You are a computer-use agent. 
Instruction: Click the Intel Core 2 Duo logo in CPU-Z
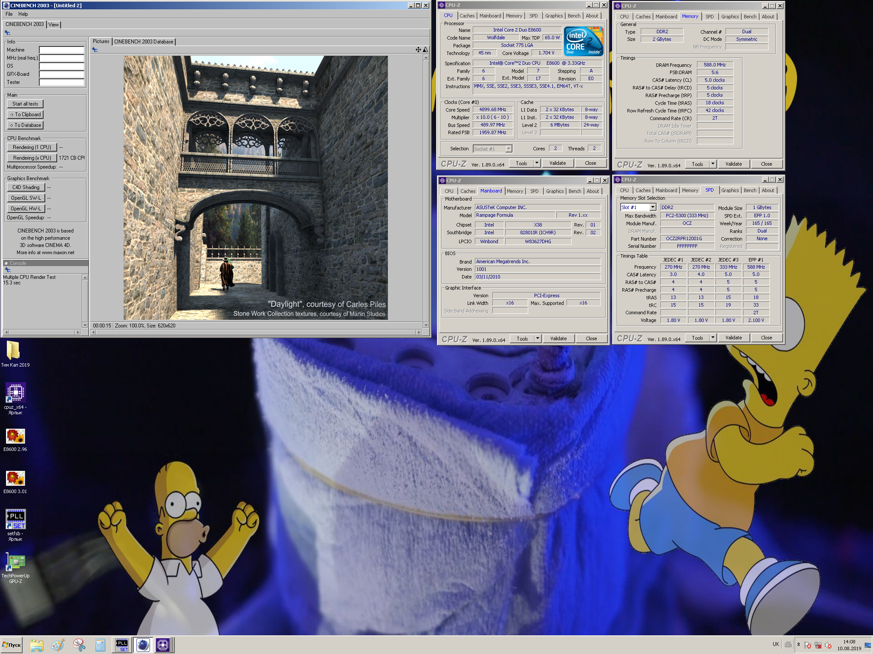[x=584, y=41]
